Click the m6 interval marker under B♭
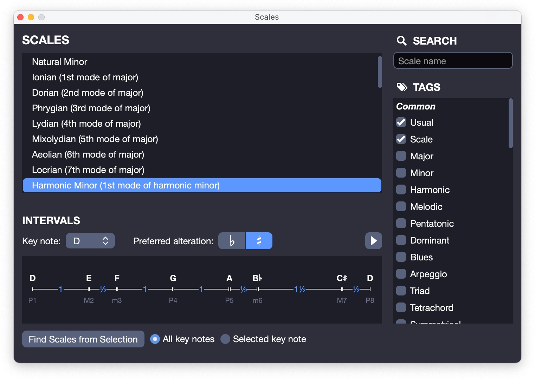 [x=257, y=300]
